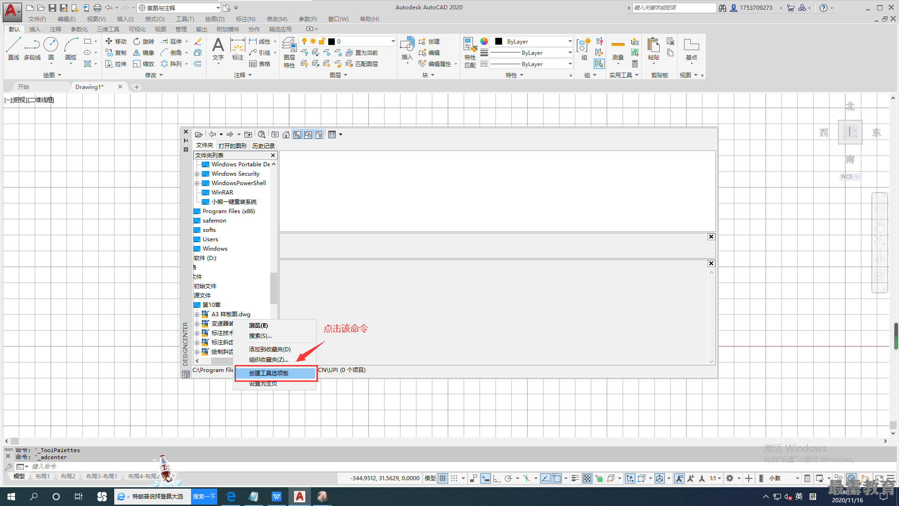This screenshot has width=899, height=506.
Task: Choose 创建工具选项板 from context menu
Action: click(x=275, y=373)
